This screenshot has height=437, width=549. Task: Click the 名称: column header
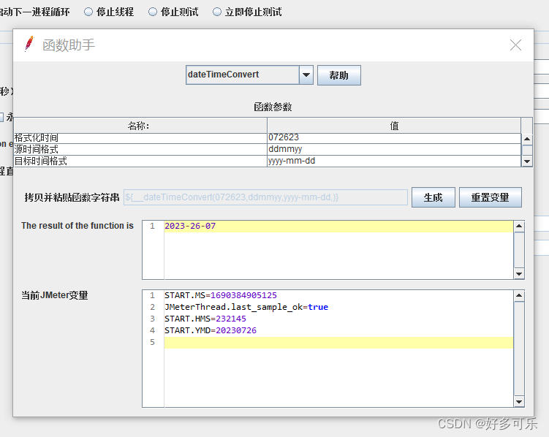tap(140, 126)
